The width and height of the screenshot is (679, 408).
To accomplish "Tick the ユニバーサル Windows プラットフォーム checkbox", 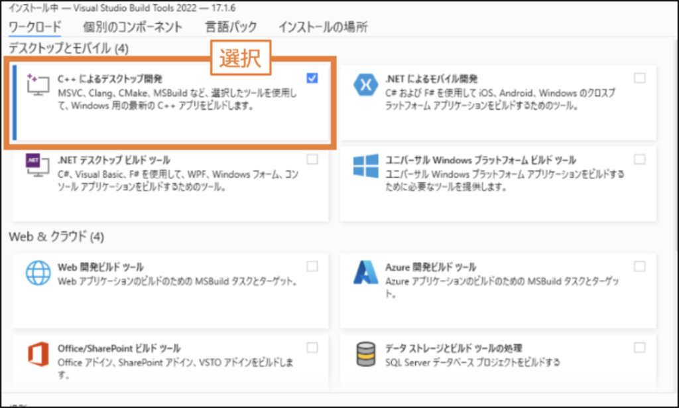I will point(639,159).
